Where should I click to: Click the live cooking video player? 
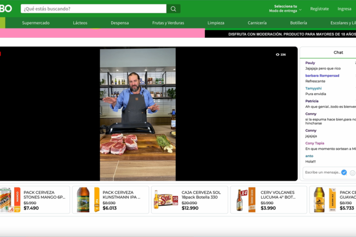[137, 114]
